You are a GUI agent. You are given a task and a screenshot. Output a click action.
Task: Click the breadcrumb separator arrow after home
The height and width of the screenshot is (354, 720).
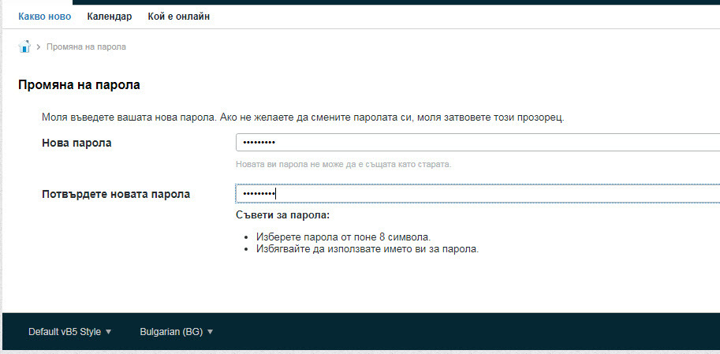click(x=38, y=47)
